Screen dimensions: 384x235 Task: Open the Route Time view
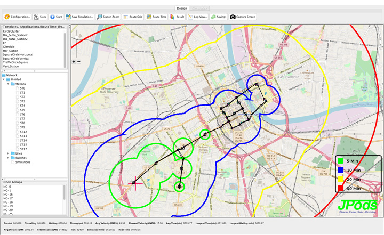tap(156, 17)
